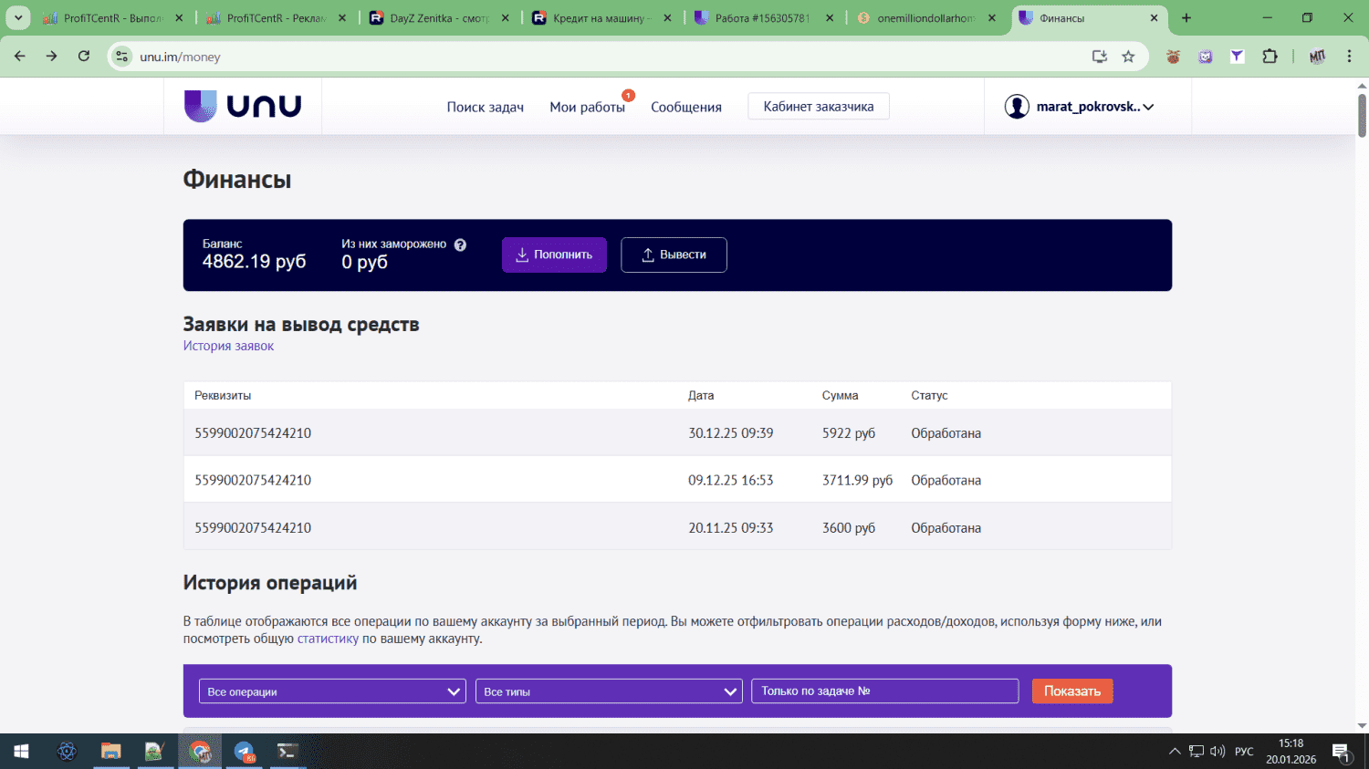Open the tab search dropdown arrow

tap(18, 18)
